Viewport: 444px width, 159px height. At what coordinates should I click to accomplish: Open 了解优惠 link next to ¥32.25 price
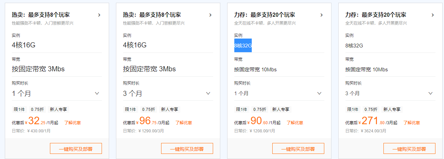click(73, 123)
